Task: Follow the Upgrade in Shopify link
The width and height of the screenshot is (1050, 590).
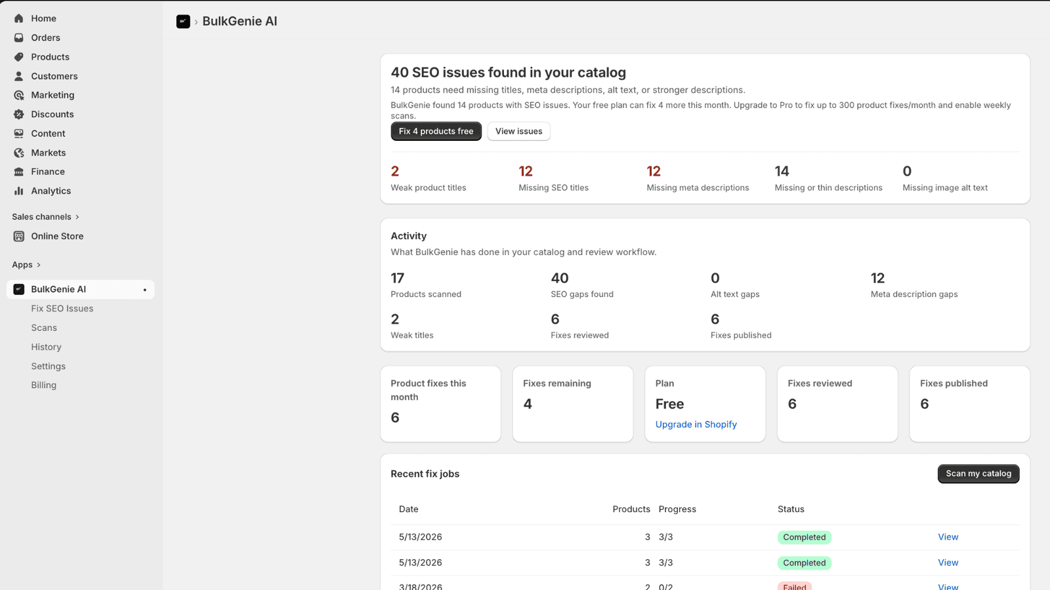Action: (x=696, y=425)
